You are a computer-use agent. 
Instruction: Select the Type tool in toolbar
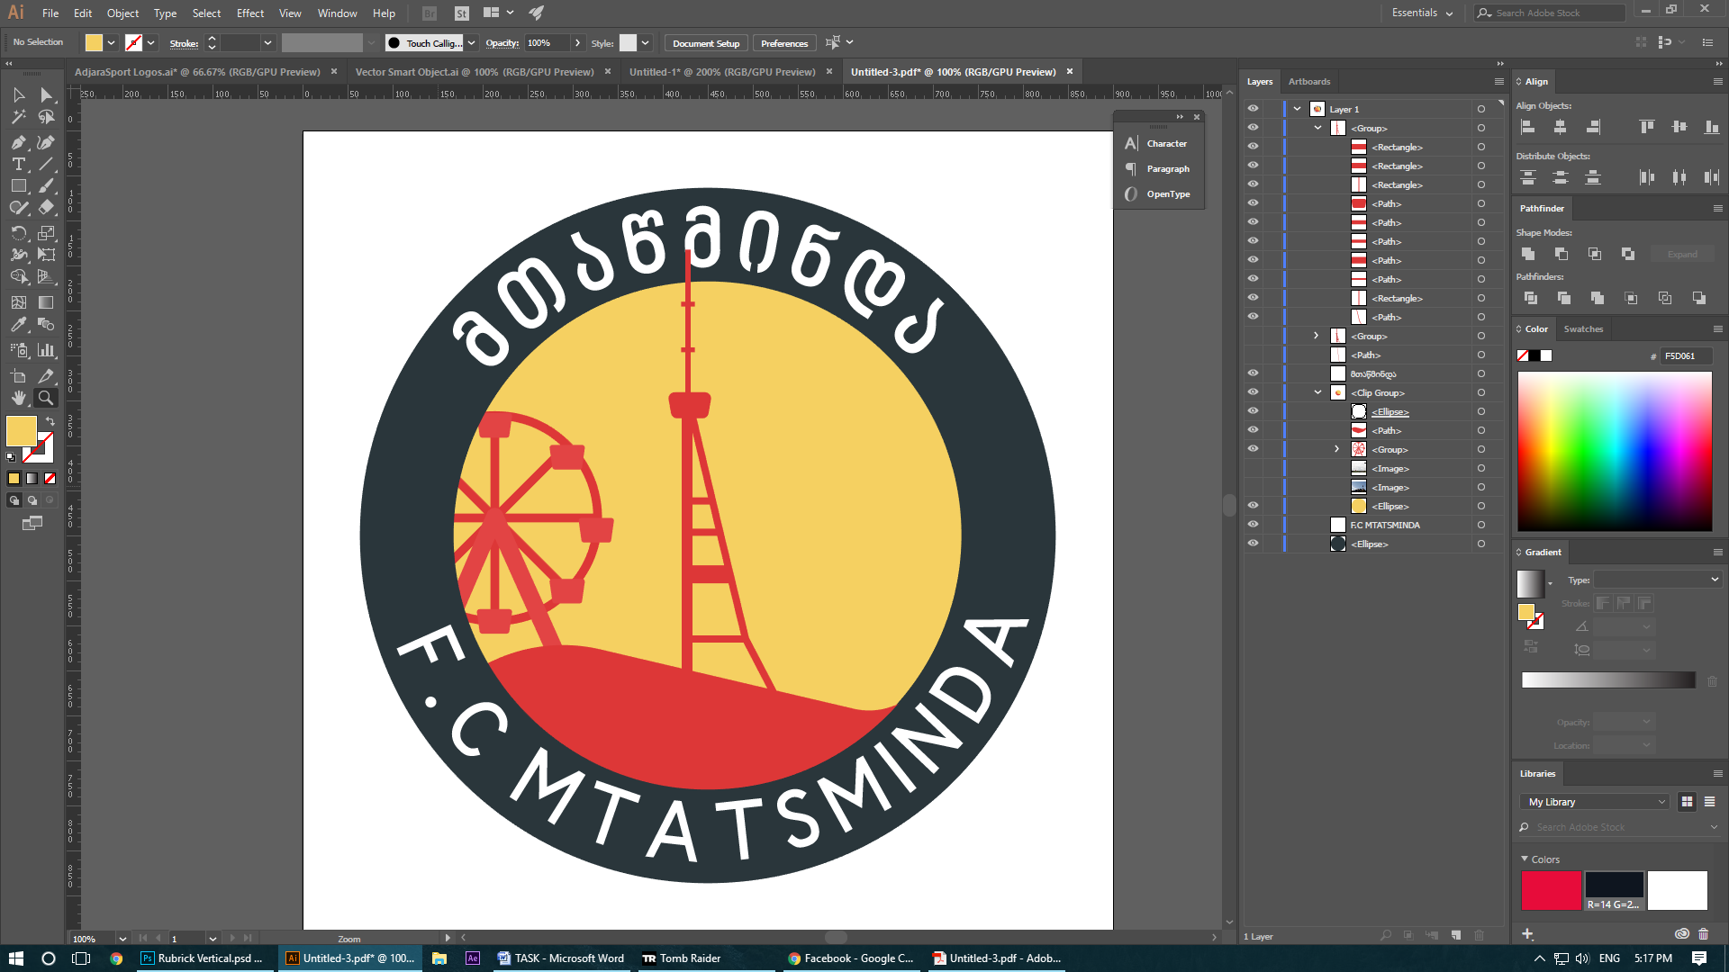pos(18,164)
